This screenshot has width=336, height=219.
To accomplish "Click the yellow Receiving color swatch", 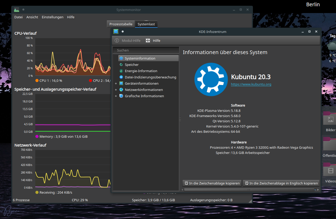I will coord(37,192).
